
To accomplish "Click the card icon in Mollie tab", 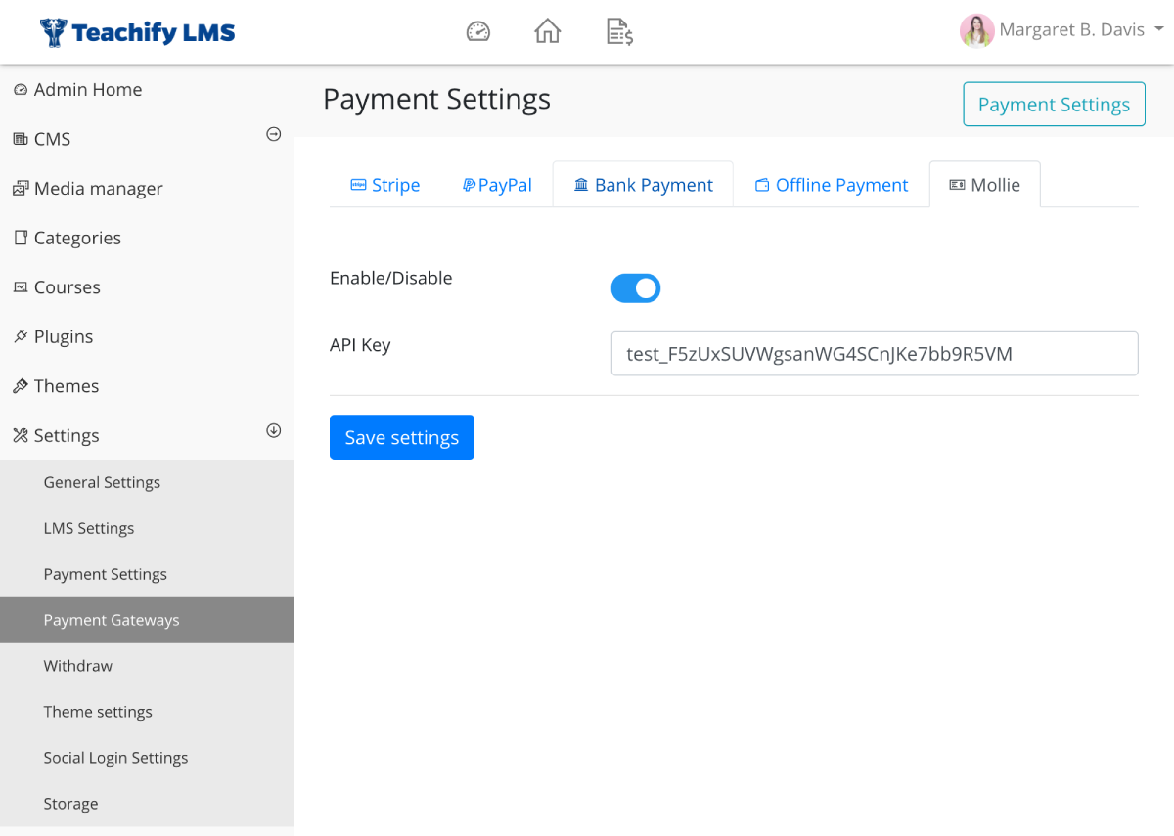I will 958,184.
